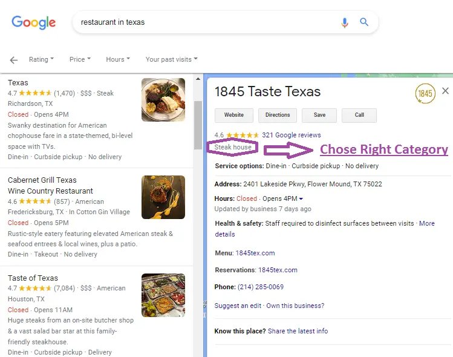453x357 pixels.
Task: Click the blue search magnifier icon
Action: (x=364, y=22)
